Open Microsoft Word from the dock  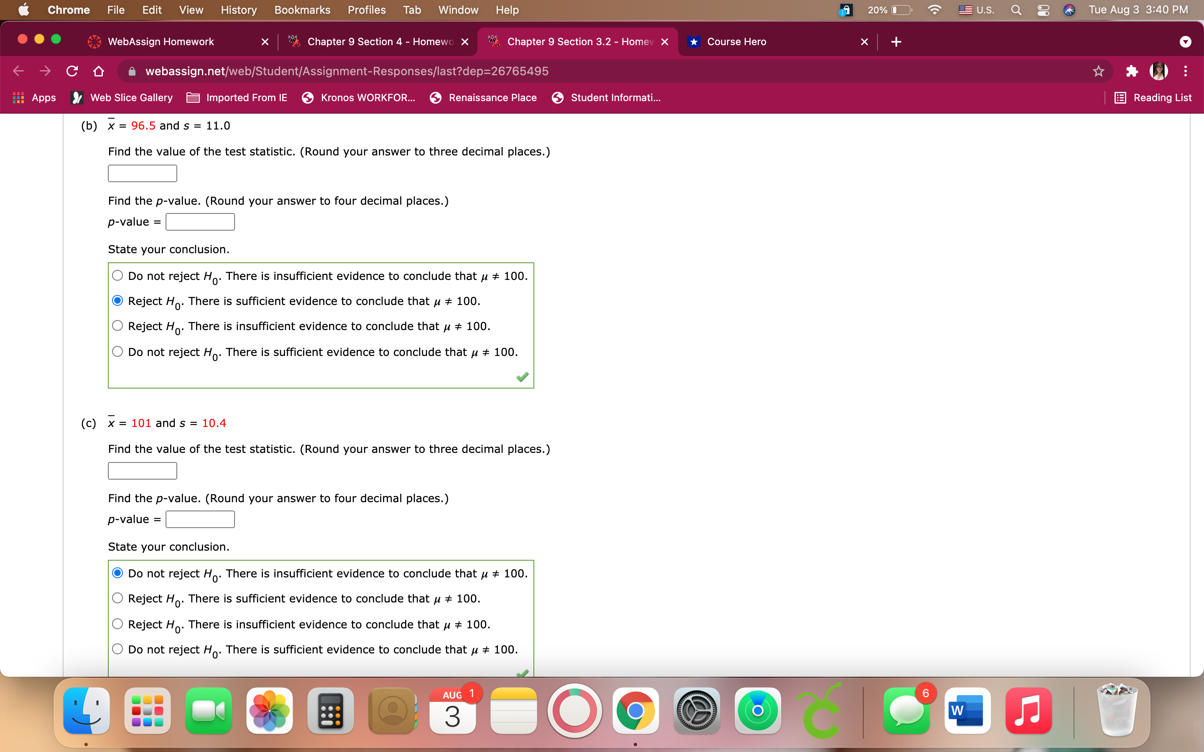click(x=968, y=710)
